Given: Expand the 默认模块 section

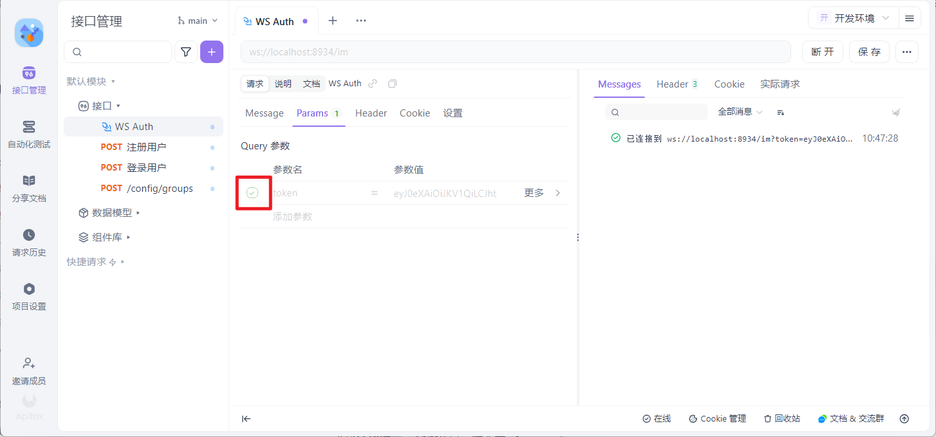Looking at the screenshot, I should [x=91, y=81].
